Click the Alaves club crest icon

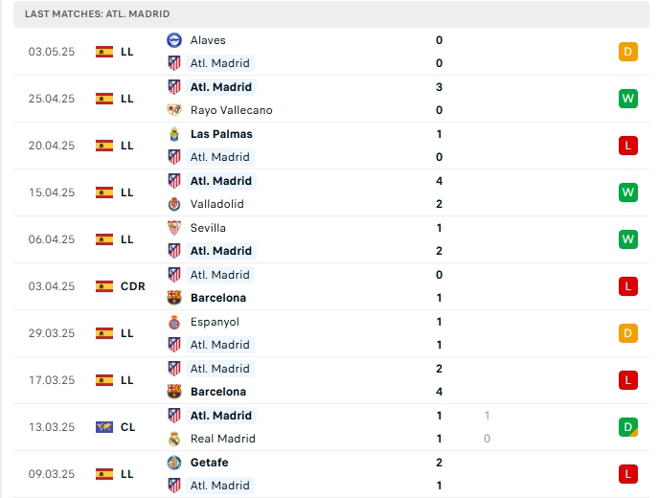click(174, 40)
